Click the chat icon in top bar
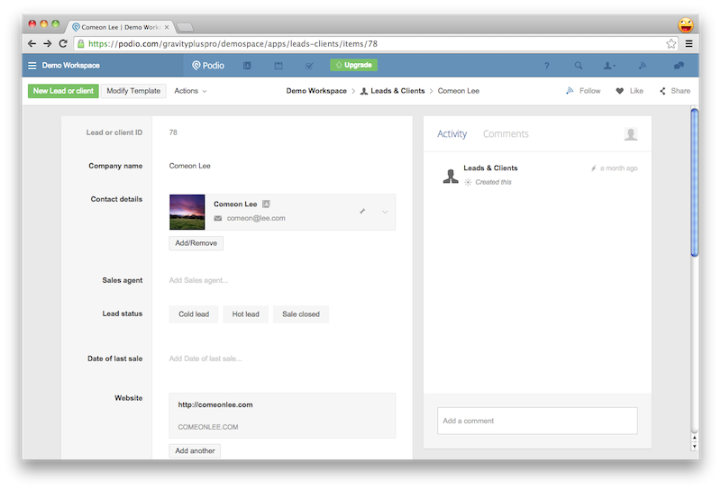721x490 pixels. point(679,66)
